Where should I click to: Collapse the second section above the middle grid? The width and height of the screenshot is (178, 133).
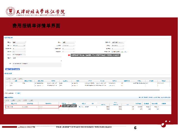click(x=4, y=74)
